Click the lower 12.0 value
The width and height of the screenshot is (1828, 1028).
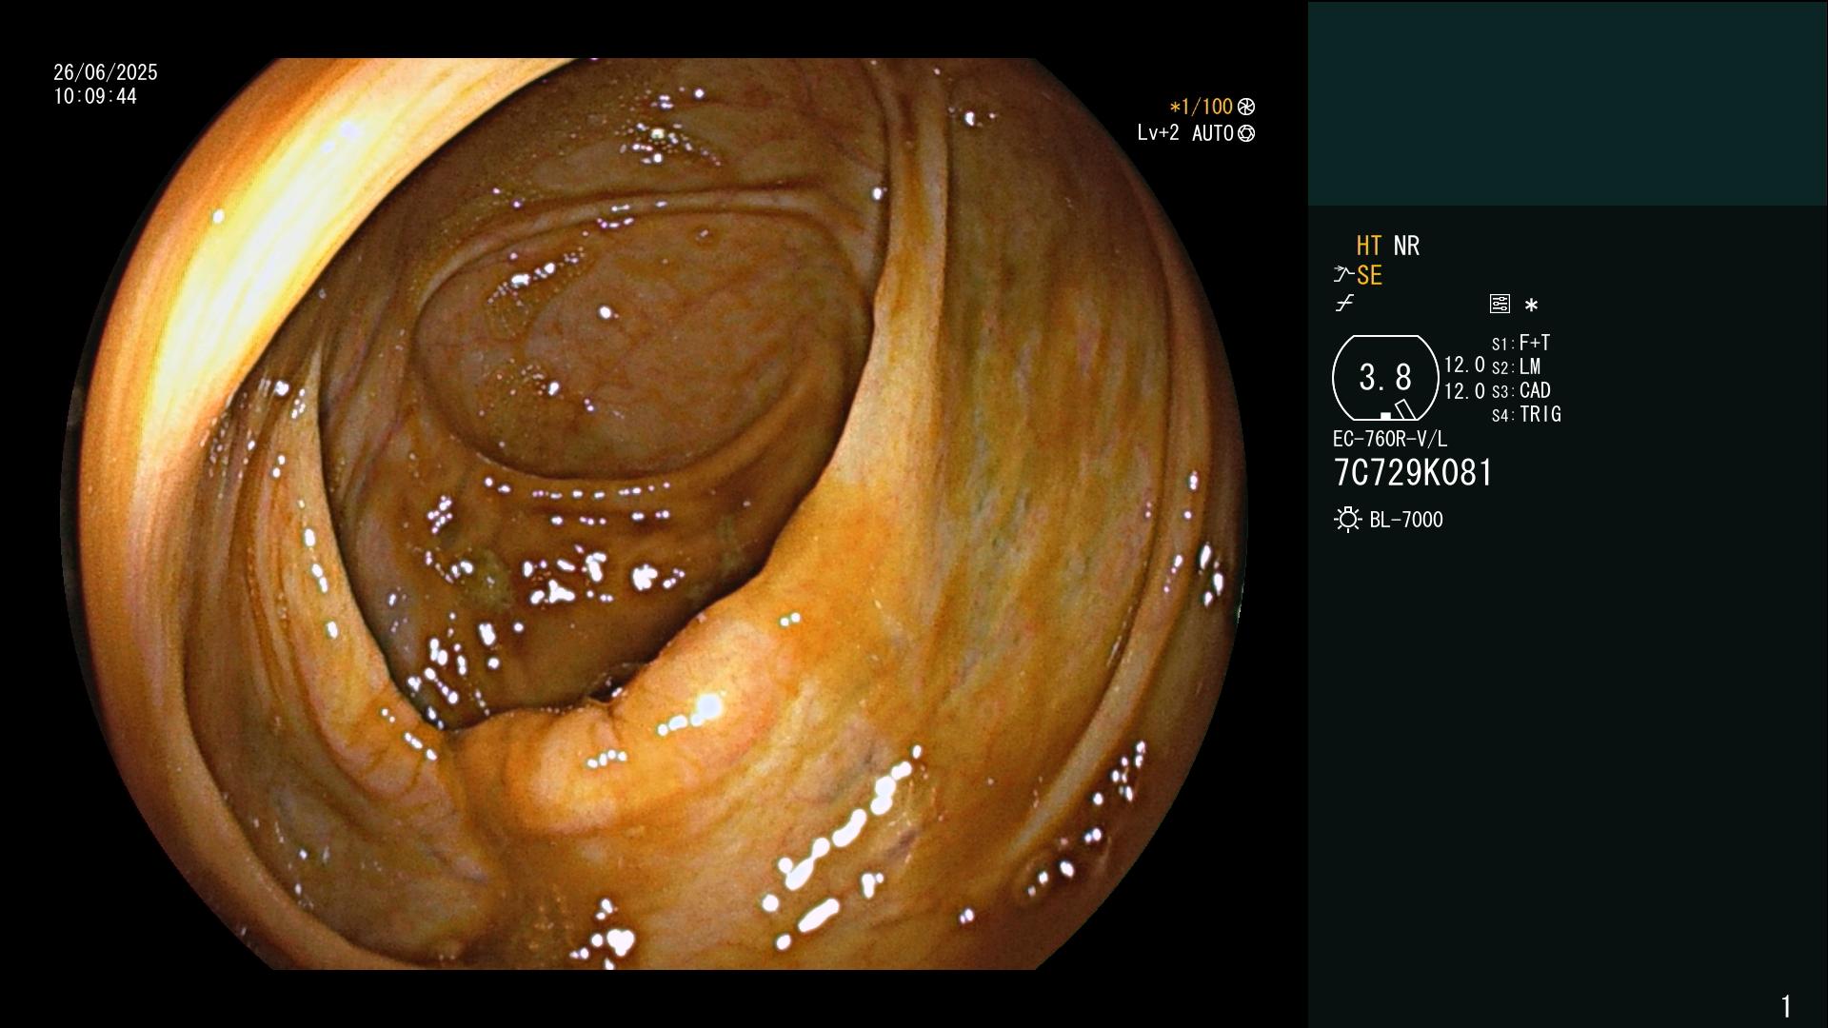[x=1464, y=391]
